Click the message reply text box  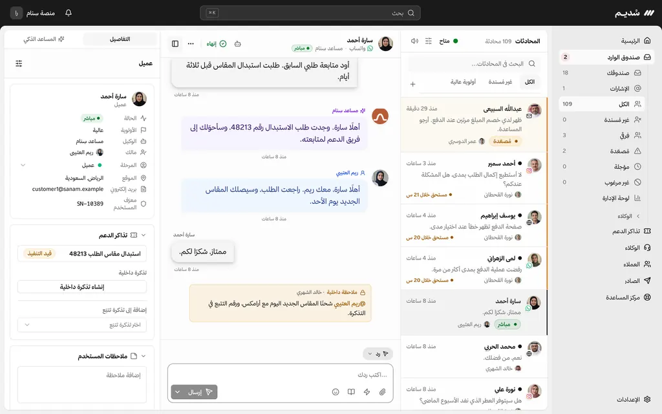tap(281, 375)
